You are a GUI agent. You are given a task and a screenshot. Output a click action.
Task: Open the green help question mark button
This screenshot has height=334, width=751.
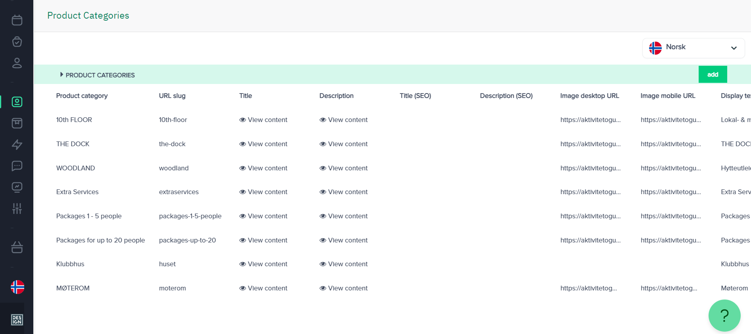click(x=724, y=315)
